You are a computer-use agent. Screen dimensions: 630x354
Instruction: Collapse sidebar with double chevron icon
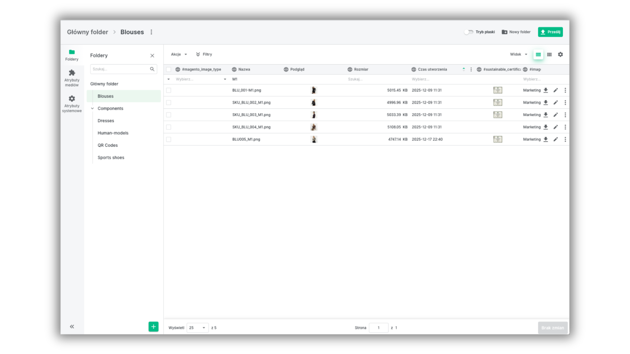coord(72,326)
